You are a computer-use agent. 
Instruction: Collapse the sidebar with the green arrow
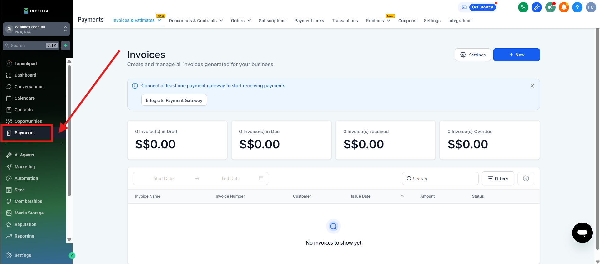(72, 256)
